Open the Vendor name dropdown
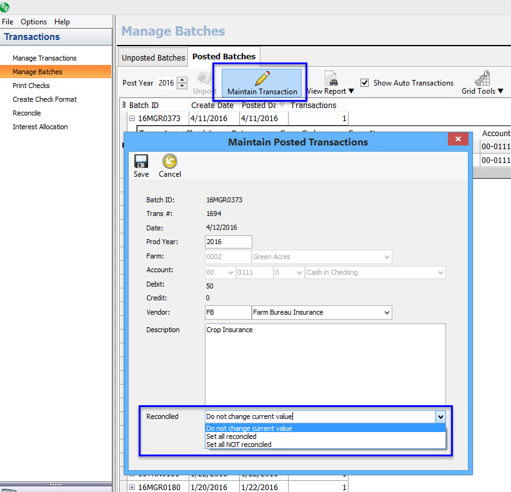The image size is (511, 492). (x=387, y=312)
